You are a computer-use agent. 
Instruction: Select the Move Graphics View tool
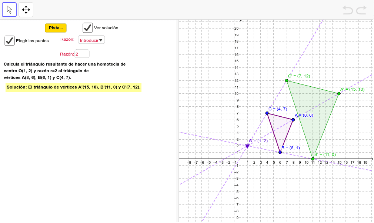coord(26,10)
